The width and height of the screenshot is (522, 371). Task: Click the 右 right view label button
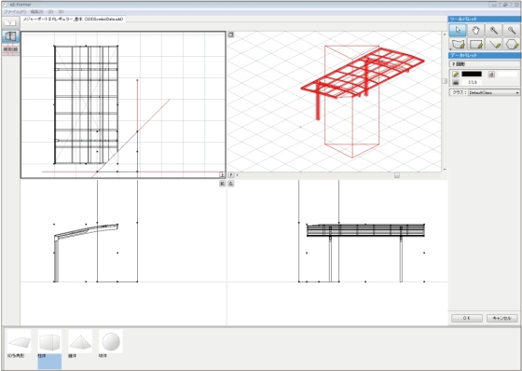(x=231, y=184)
